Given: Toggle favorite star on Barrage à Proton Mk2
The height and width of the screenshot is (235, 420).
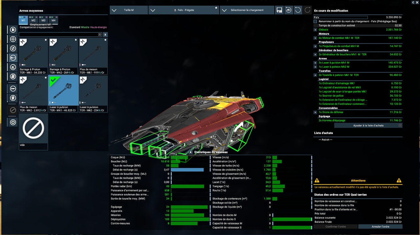Looking at the screenshot, I should coord(75,40).
